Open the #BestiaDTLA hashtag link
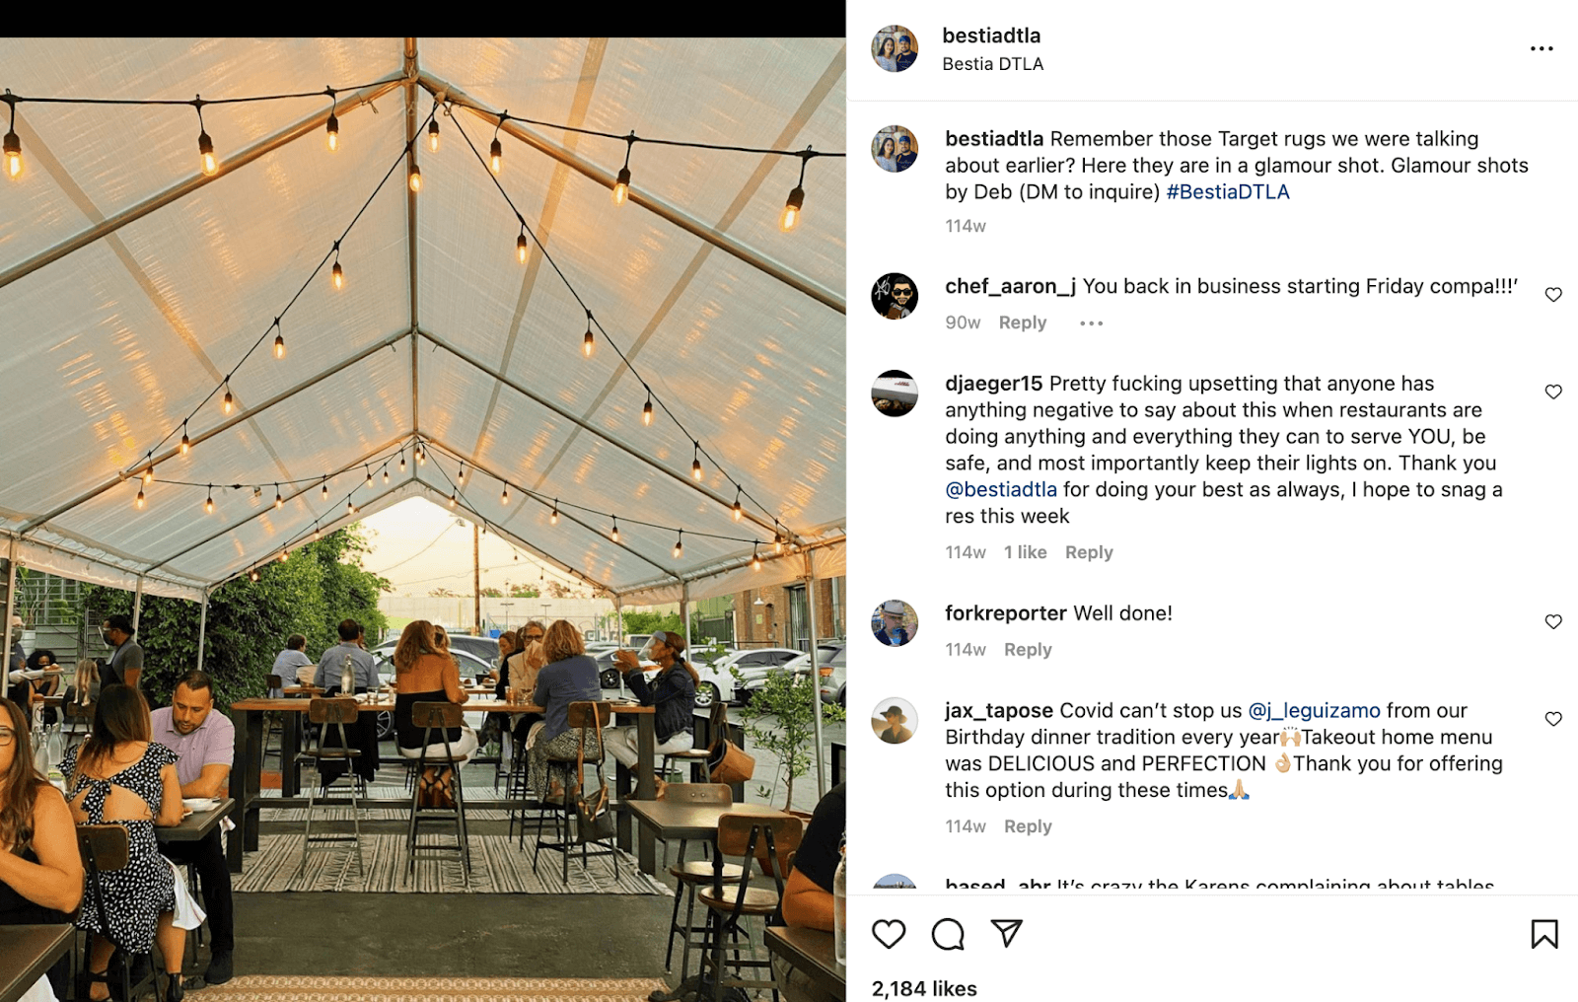Viewport: 1578px width, 1002px height. click(x=1228, y=191)
